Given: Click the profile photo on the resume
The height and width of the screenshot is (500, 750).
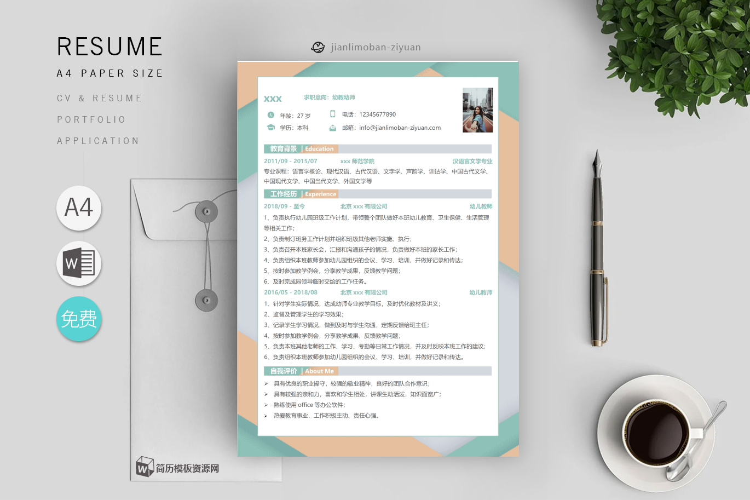Looking at the screenshot, I should tap(477, 110).
